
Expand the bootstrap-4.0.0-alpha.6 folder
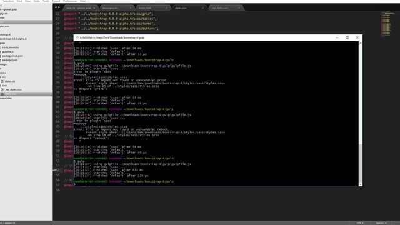[x=13, y=39]
